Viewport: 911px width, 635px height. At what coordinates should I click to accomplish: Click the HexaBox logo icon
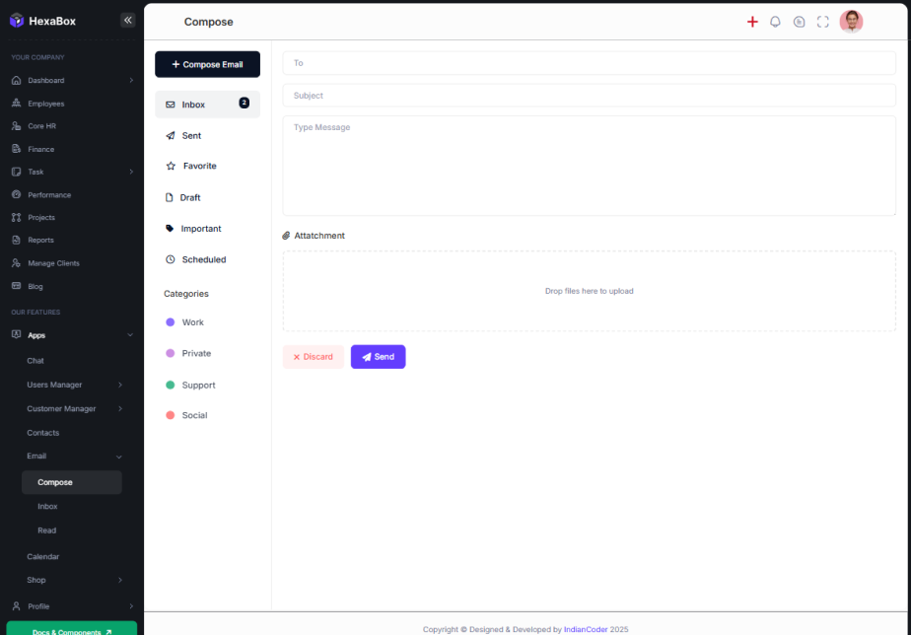tap(17, 21)
